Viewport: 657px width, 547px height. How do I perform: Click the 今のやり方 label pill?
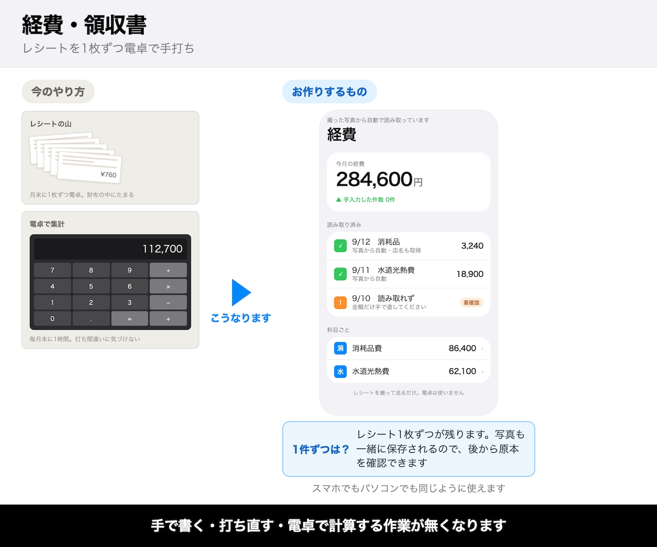58,92
